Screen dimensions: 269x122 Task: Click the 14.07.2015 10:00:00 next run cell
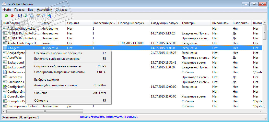point(163,87)
